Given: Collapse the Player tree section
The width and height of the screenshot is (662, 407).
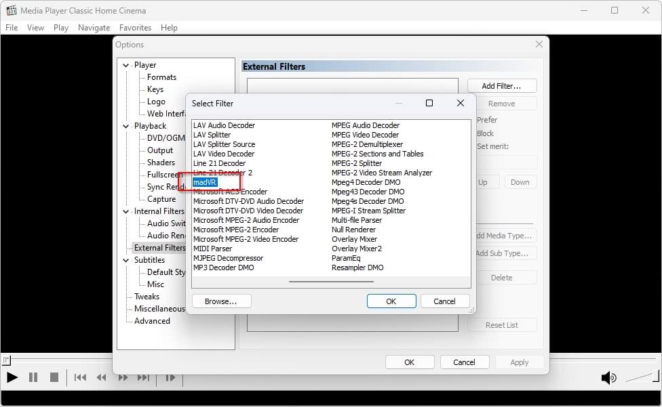Looking at the screenshot, I should tap(125, 64).
